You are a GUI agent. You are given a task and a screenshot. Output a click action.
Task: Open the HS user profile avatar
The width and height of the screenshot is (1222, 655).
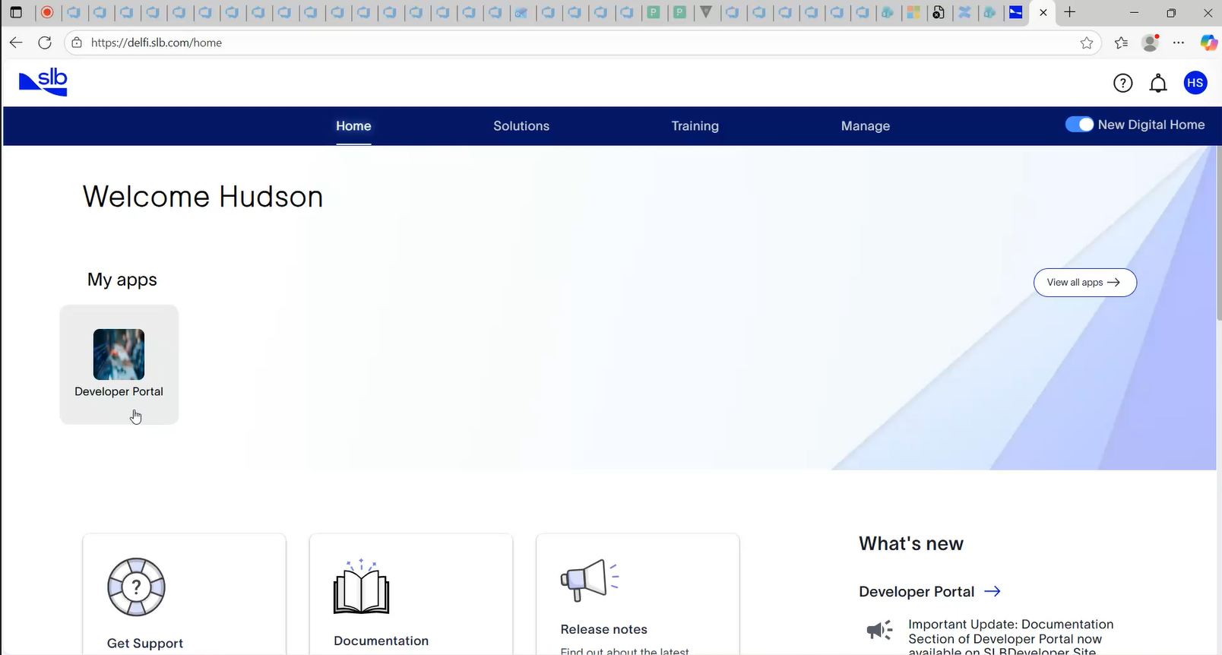[x=1195, y=83]
